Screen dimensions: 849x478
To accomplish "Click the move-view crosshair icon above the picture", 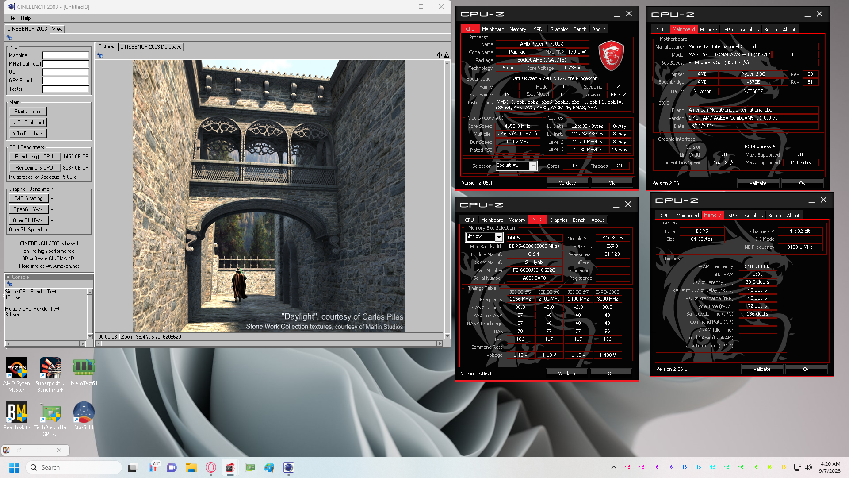I will click(x=439, y=55).
